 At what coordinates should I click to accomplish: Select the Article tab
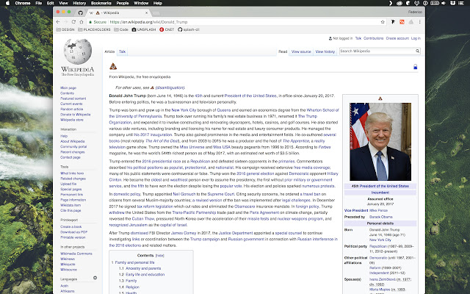[109, 51]
